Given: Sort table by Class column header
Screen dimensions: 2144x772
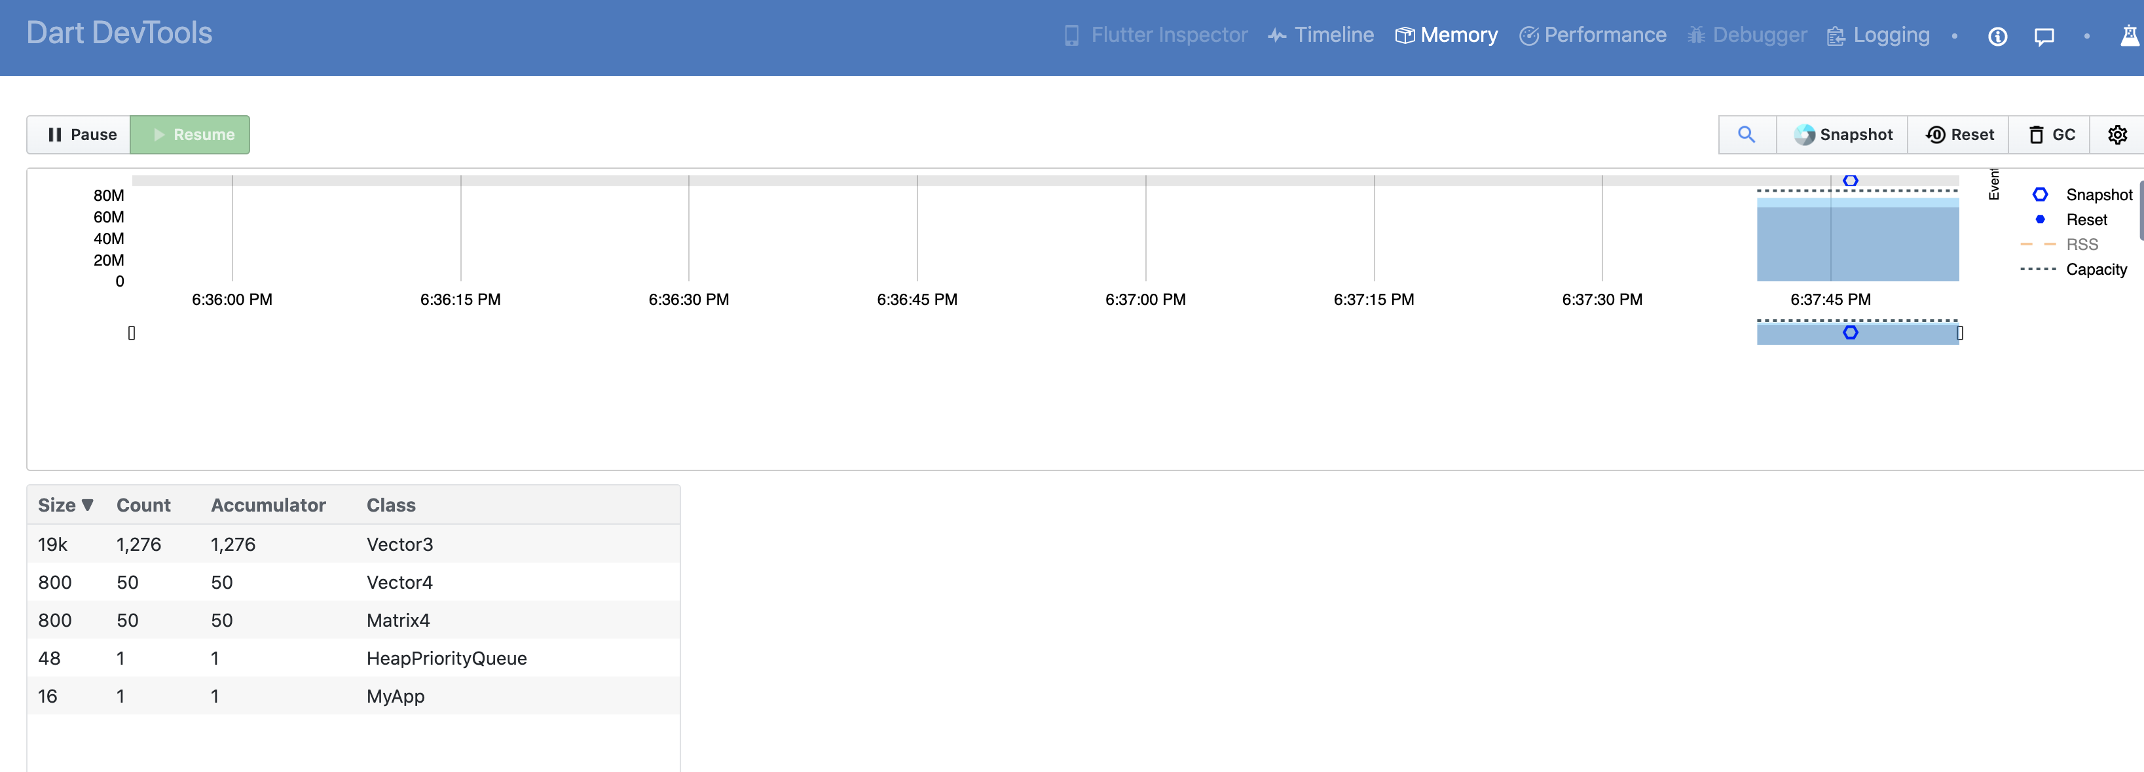Looking at the screenshot, I should [390, 505].
